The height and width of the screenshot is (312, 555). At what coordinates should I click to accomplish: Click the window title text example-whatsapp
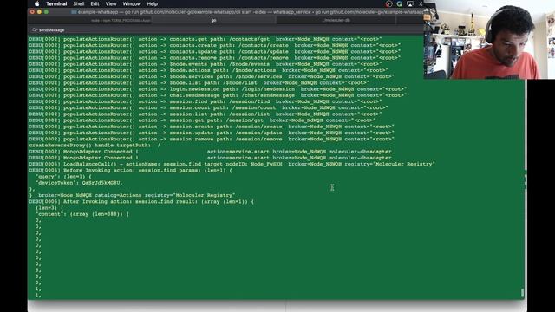point(98,12)
